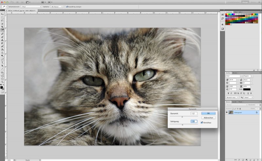Image resolution: width=262 pixels, height=161 pixels.
Task: Select the Hand tool
Action: point(2,79)
